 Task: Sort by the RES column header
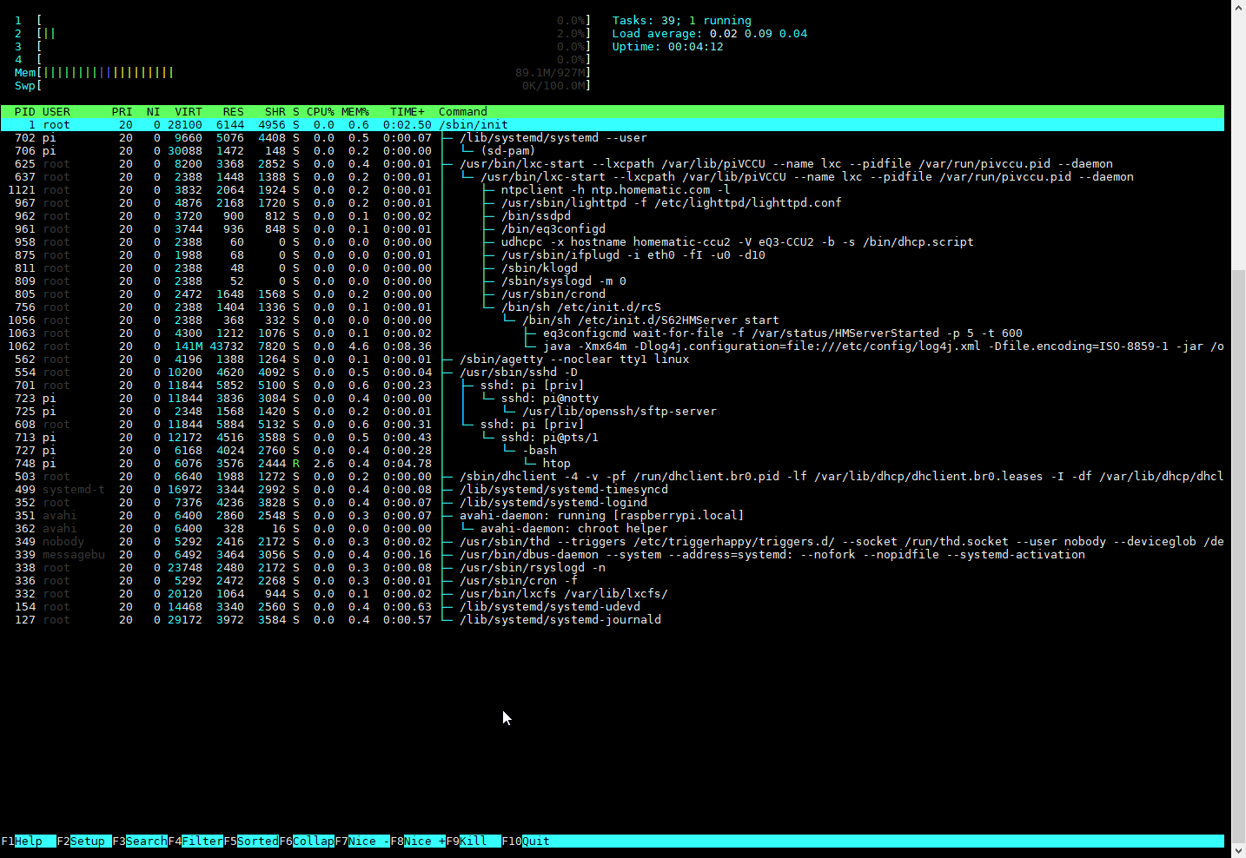234,112
